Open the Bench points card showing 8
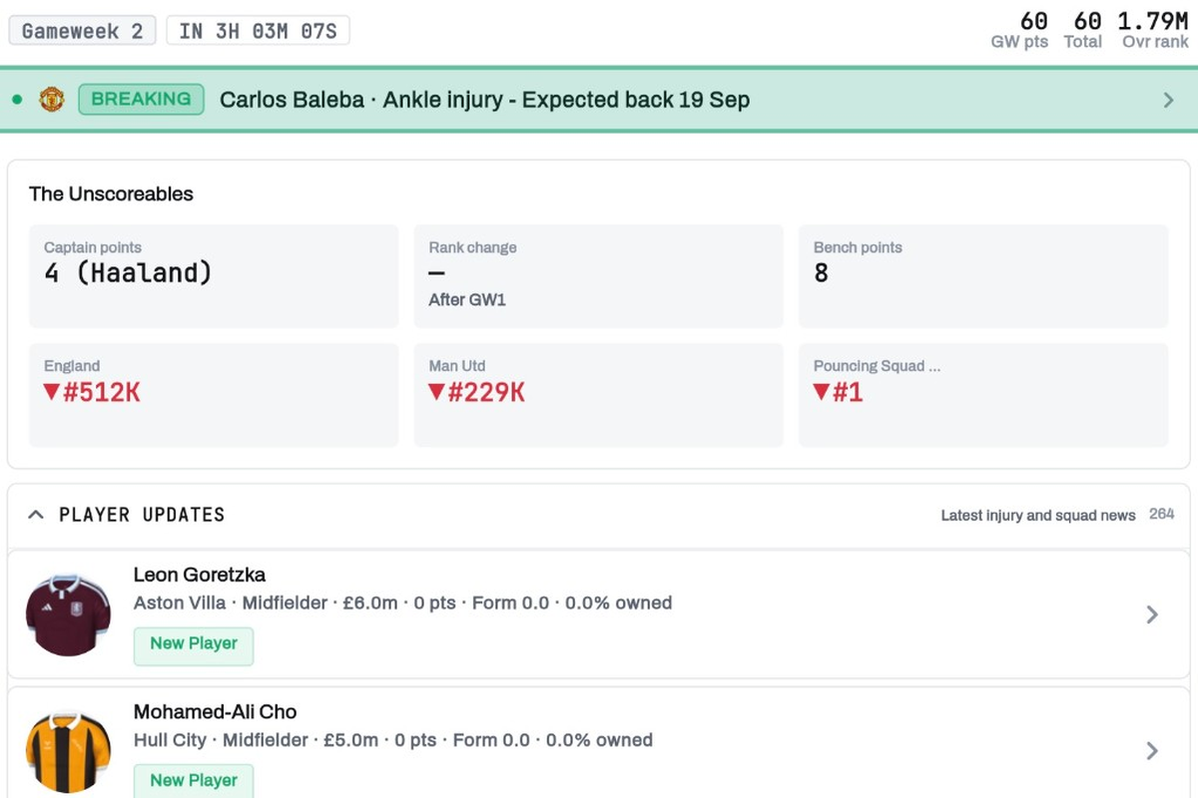Screen dimensions: 1198x798 [983, 276]
